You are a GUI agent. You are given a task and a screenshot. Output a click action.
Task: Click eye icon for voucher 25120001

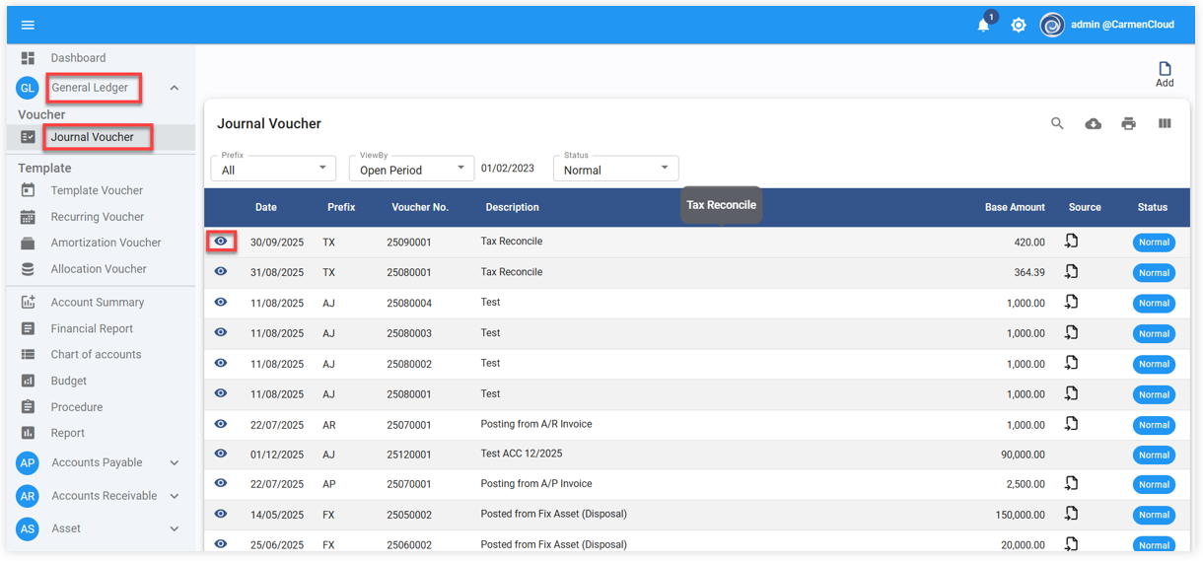pos(221,455)
